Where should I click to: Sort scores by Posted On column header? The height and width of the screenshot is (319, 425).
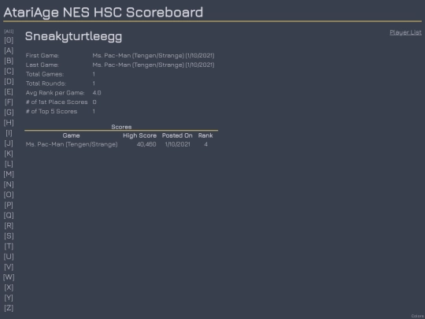[177, 135]
